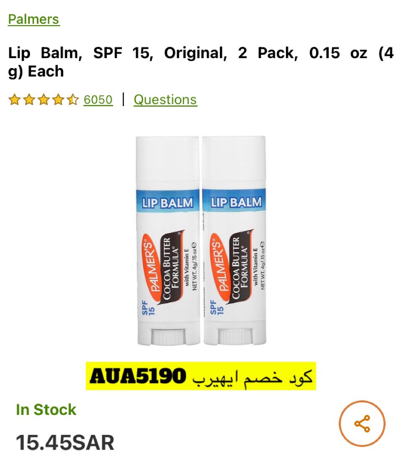Tap the orange share icon

362,423
